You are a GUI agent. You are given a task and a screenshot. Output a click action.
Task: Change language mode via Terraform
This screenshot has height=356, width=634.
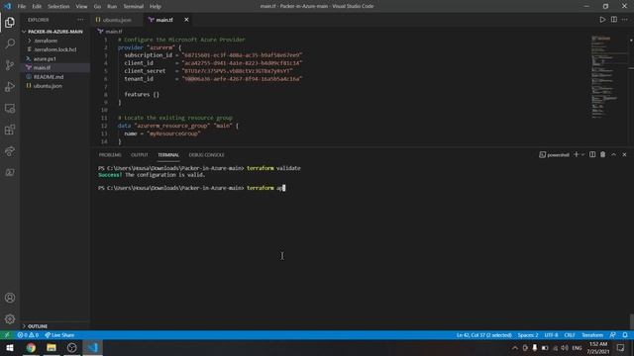[592, 335]
